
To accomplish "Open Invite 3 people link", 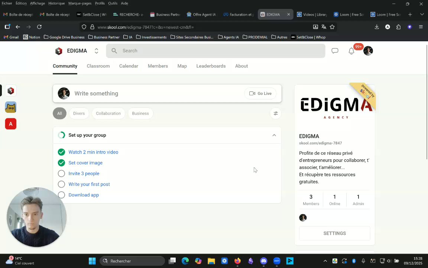I will pyautogui.click(x=84, y=173).
